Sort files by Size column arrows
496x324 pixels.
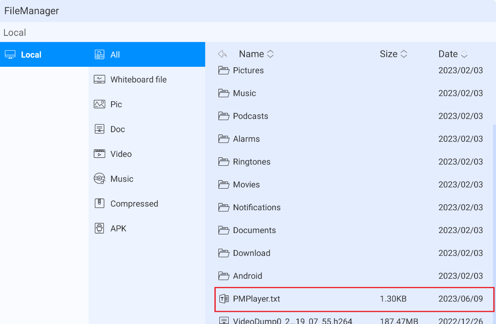pyautogui.click(x=403, y=54)
